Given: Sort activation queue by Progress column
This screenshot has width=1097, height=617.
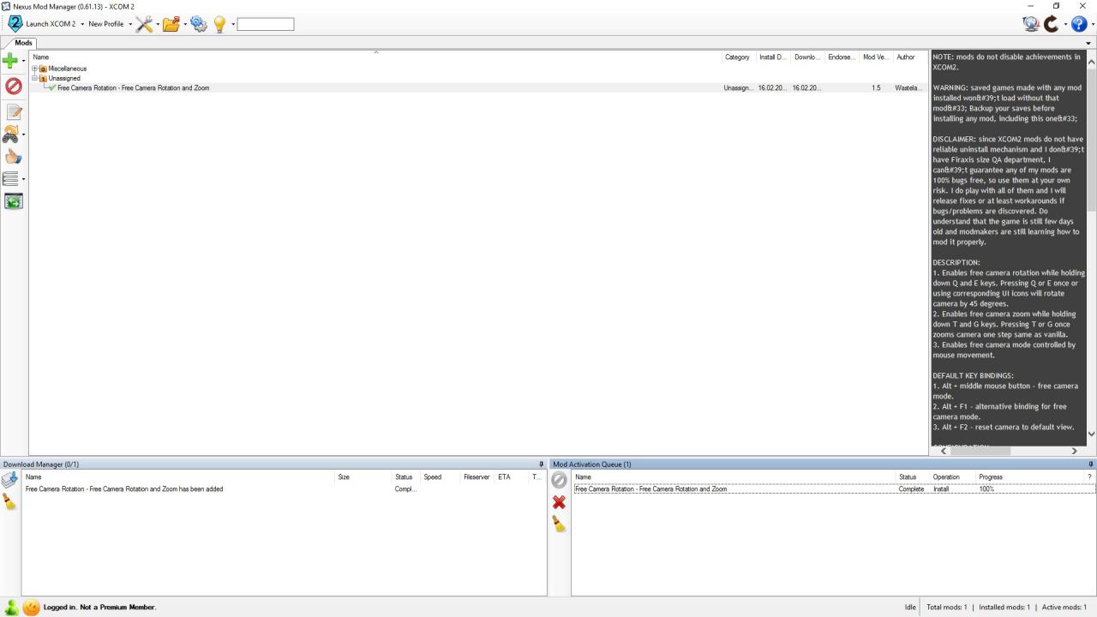Looking at the screenshot, I should (990, 477).
